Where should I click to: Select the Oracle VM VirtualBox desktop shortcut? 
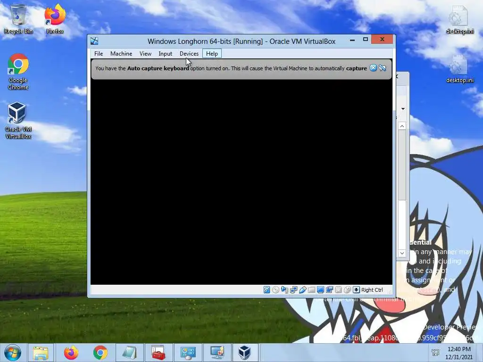(18, 121)
